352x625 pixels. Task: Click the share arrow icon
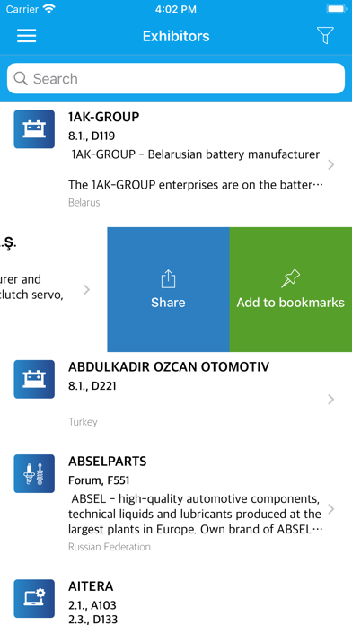coord(168,279)
